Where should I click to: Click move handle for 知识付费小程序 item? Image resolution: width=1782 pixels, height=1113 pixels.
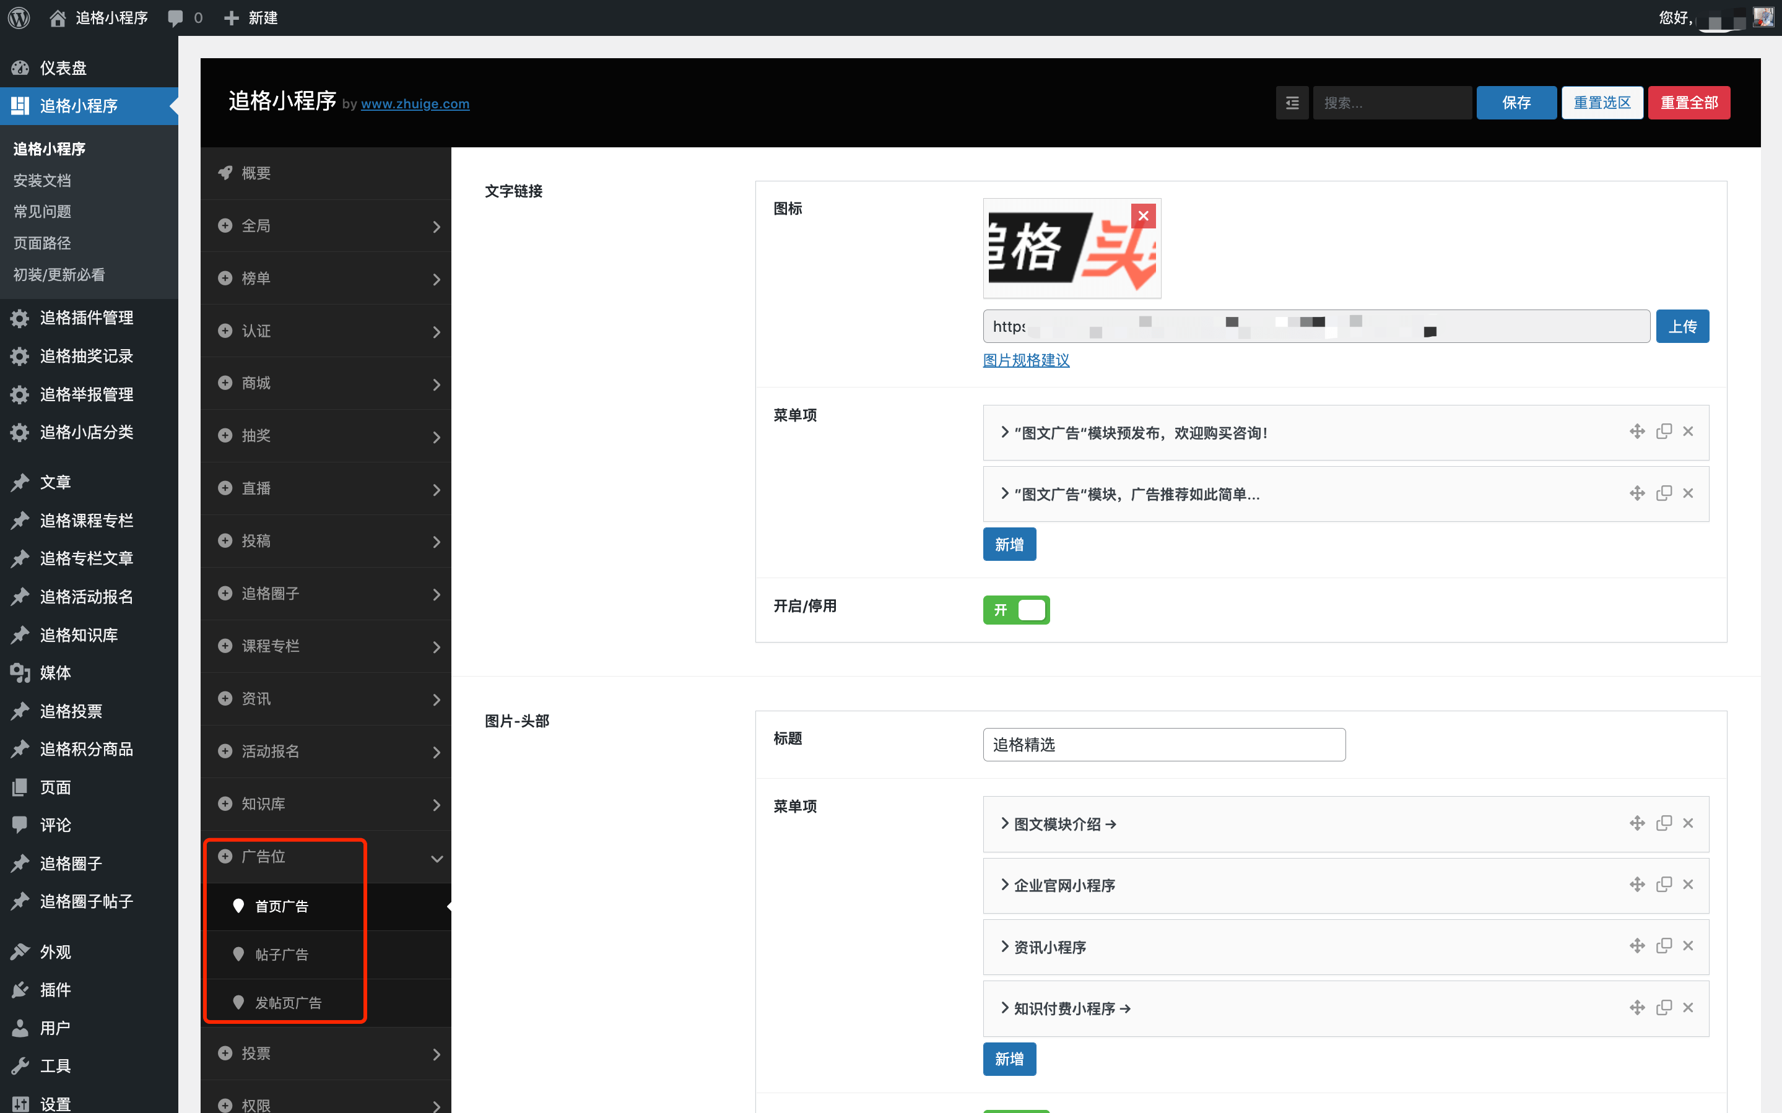pos(1636,1008)
